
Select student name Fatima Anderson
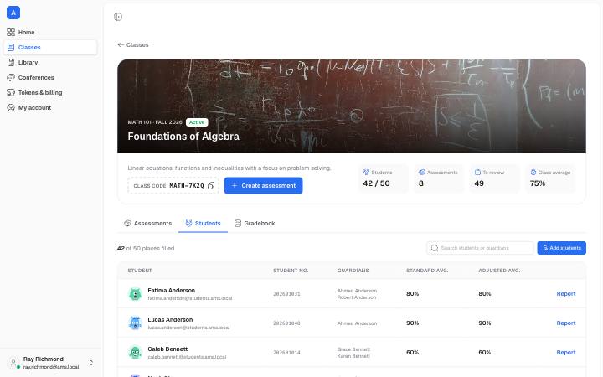click(x=171, y=291)
